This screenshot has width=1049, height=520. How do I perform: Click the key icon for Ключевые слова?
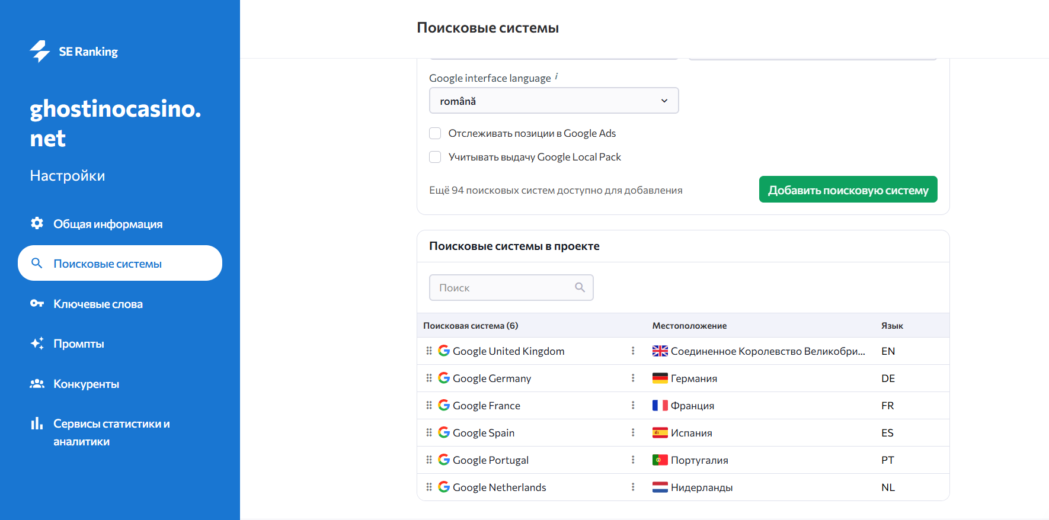pyautogui.click(x=37, y=303)
